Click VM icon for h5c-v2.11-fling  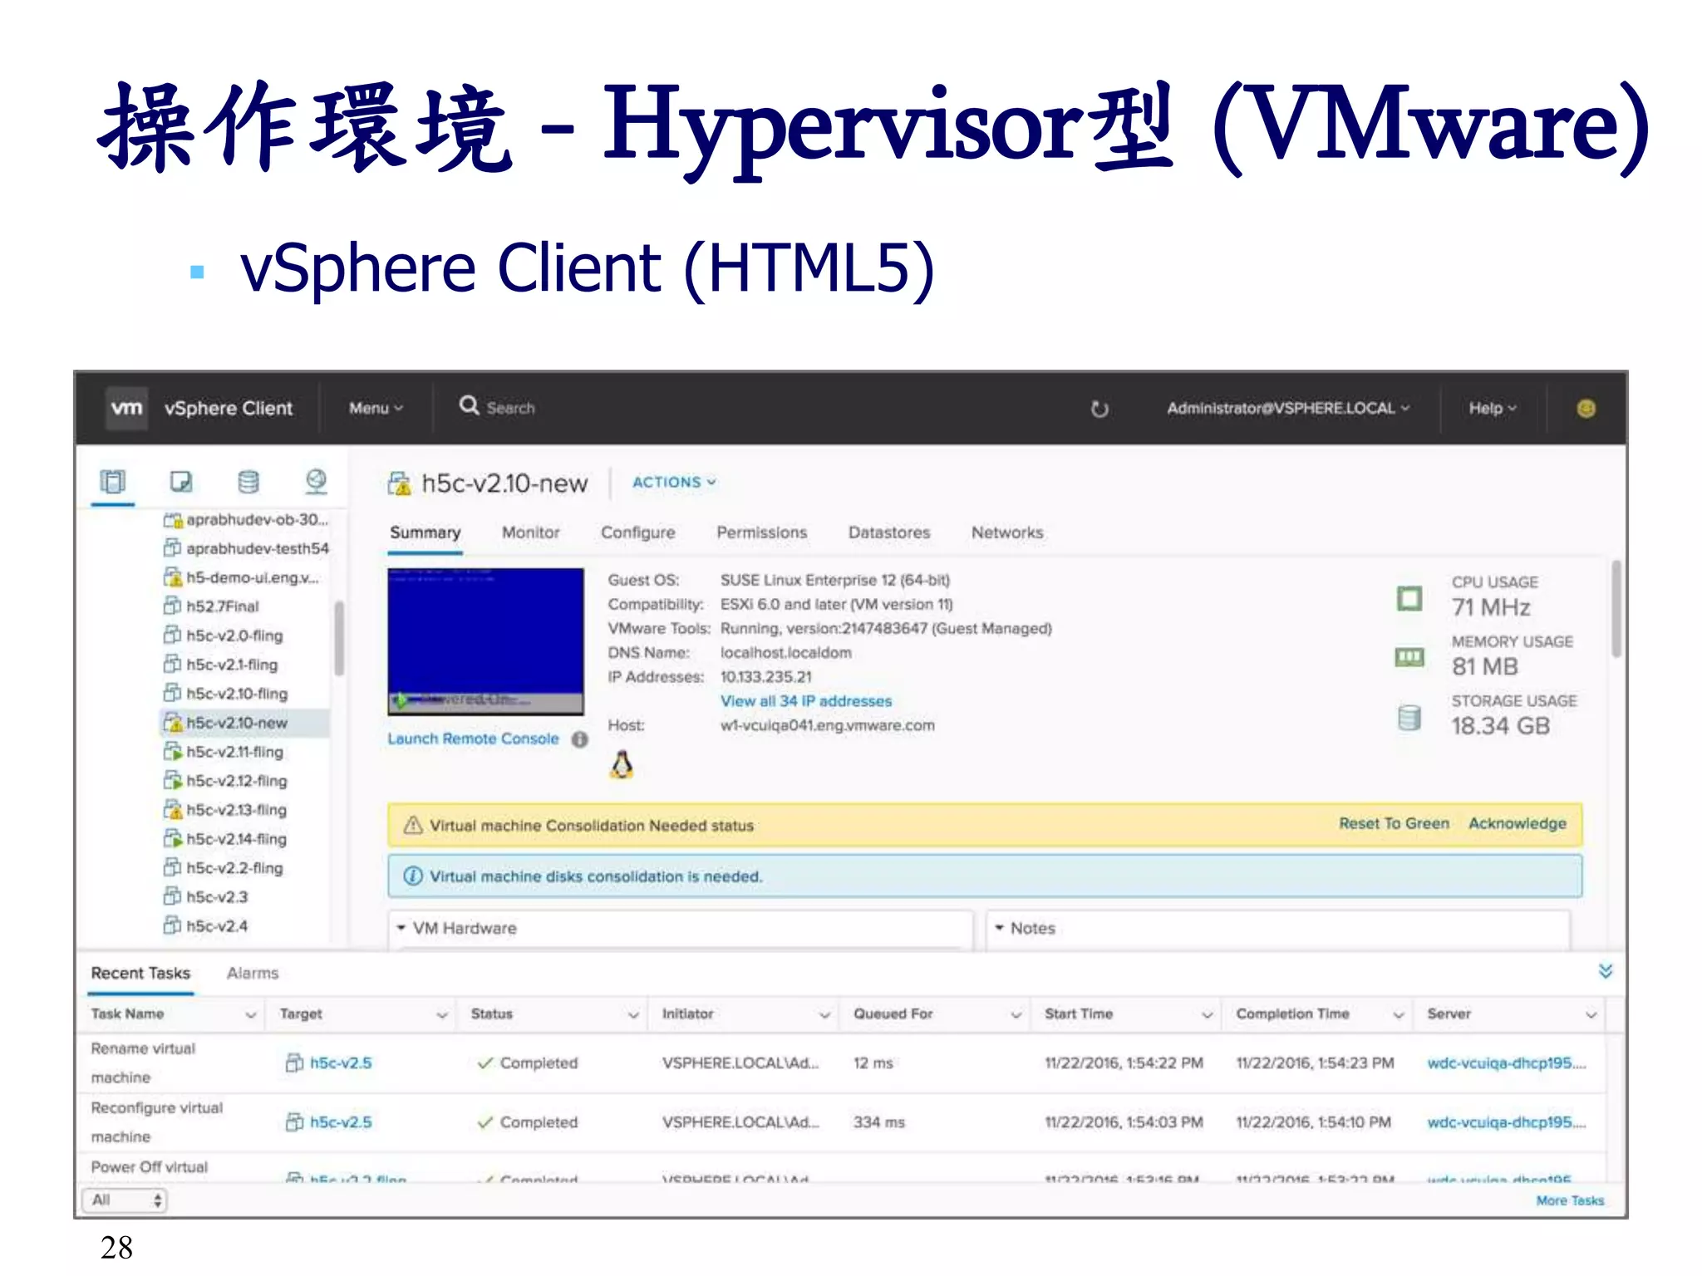click(172, 752)
